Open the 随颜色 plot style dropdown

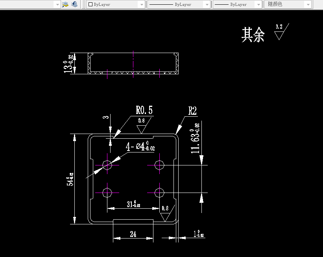(308, 4)
